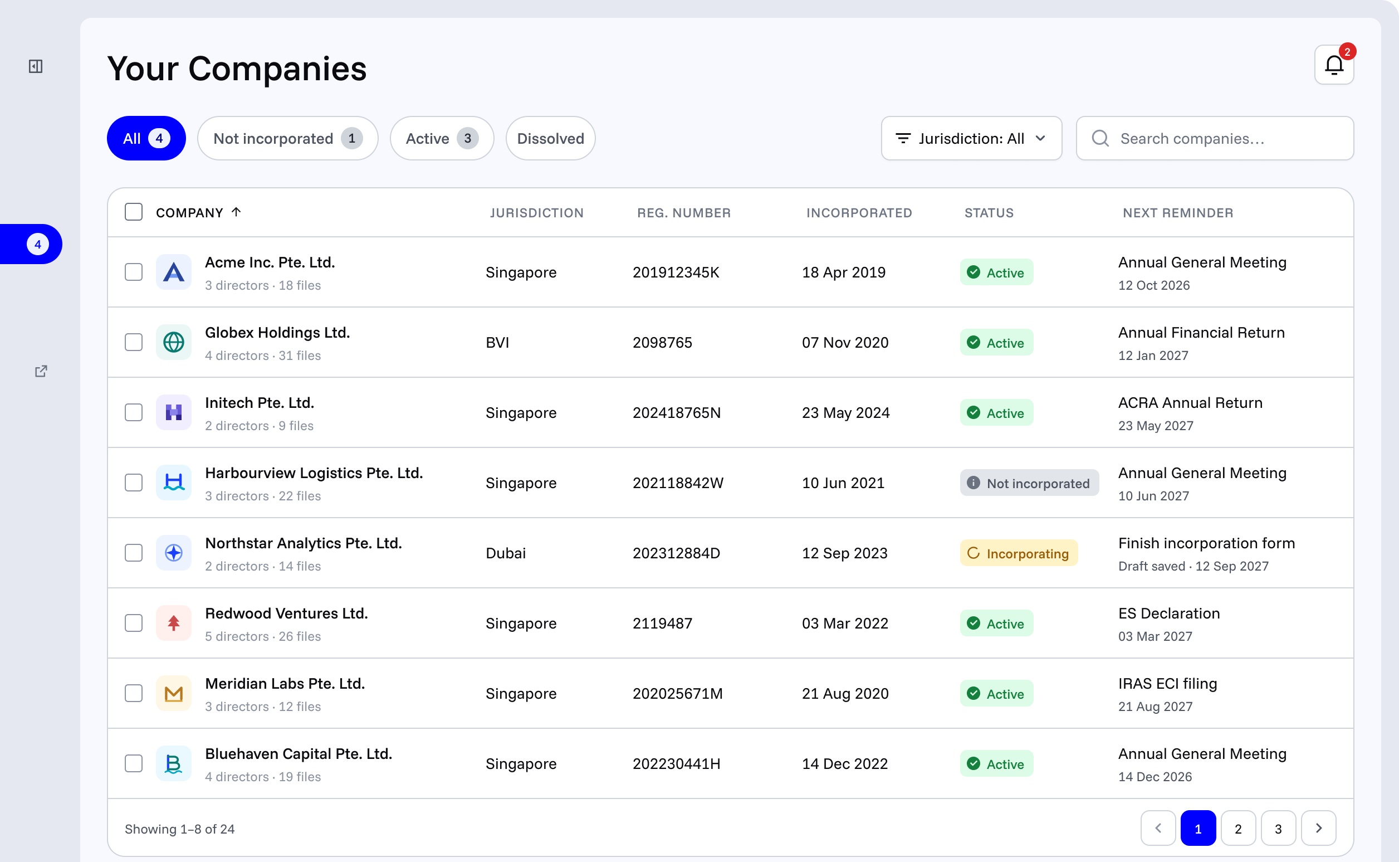Image resolution: width=1399 pixels, height=862 pixels.
Task: Select the Dissolved filter tab
Action: (x=550, y=139)
